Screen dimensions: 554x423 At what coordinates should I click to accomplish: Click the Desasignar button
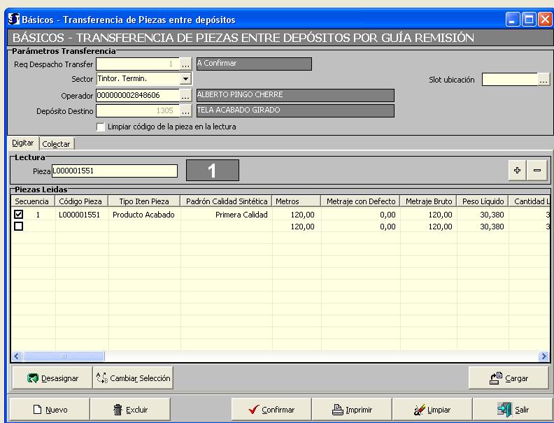pyautogui.click(x=52, y=378)
